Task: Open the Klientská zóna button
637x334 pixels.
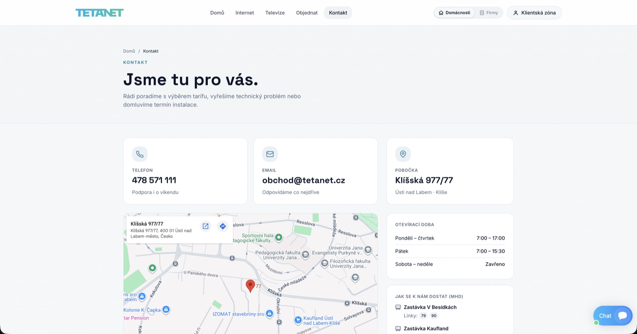Action: click(x=534, y=13)
